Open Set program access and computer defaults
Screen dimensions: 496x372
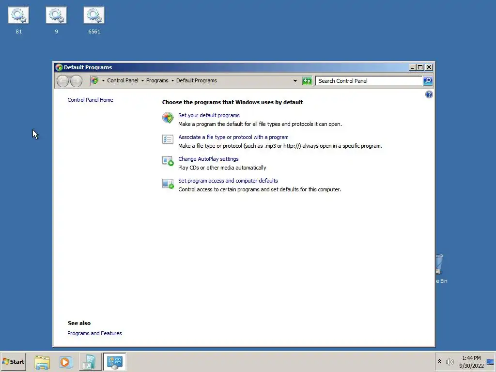click(228, 181)
